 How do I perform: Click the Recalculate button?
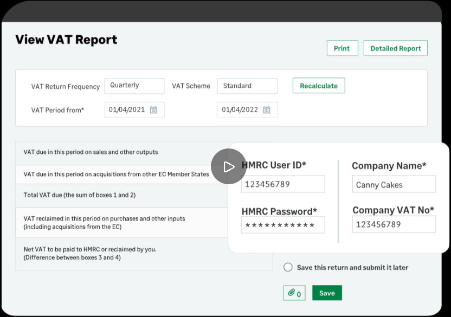click(318, 86)
